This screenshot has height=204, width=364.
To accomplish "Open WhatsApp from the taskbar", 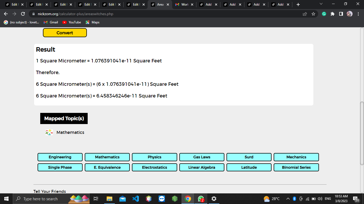I will click(201, 199).
